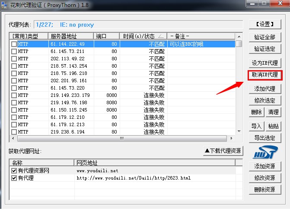The height and width of the screenshot is (211, 290).
Task: Uncheck the 有代理资源网 source
Action: click(14, 171)
